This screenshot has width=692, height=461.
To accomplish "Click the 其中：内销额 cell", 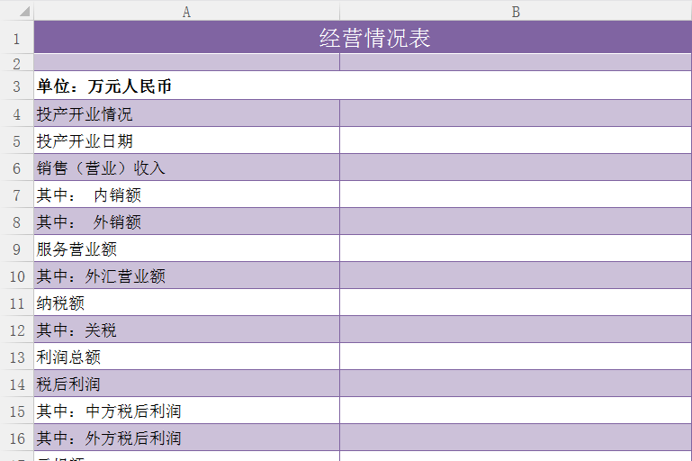I will [x=88, y=195].
